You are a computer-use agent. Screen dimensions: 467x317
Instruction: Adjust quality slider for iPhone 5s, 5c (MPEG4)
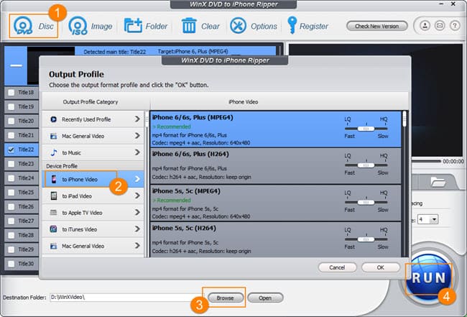pos(366,202)
